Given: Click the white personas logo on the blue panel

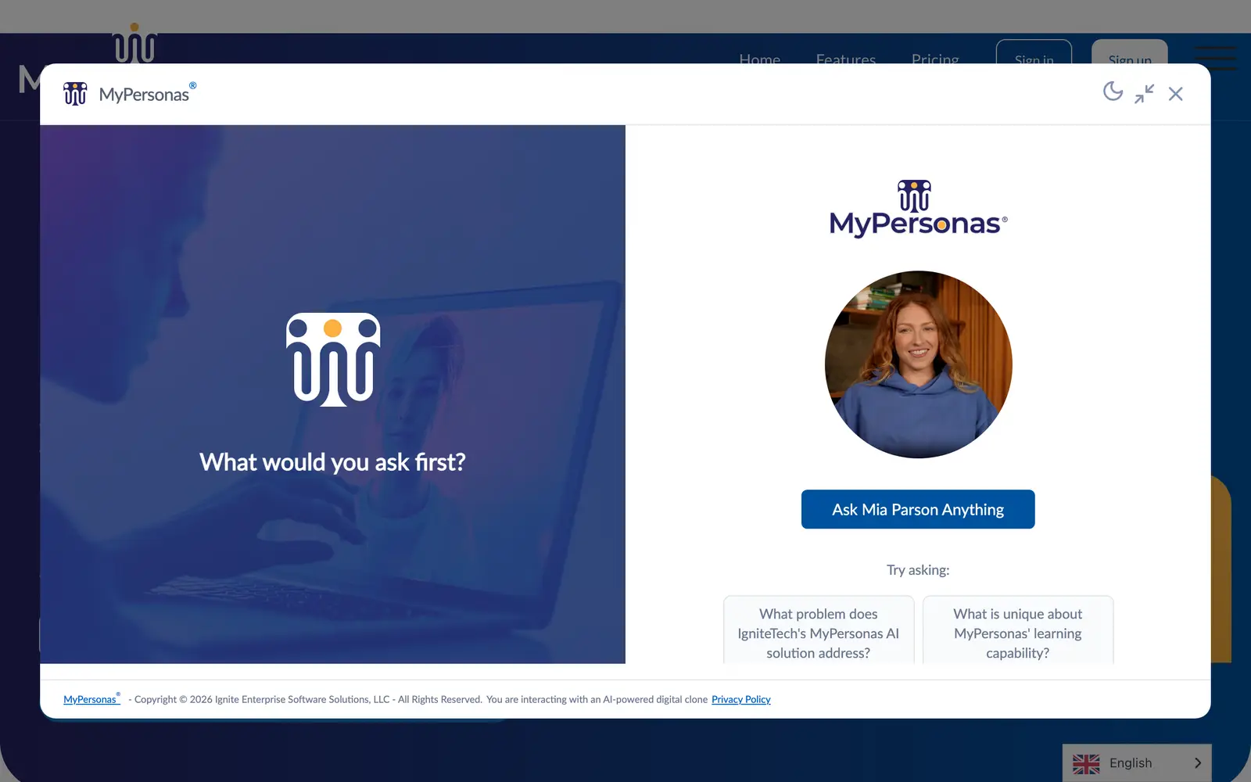Looking at the screenshot, I should coord(333,360).
